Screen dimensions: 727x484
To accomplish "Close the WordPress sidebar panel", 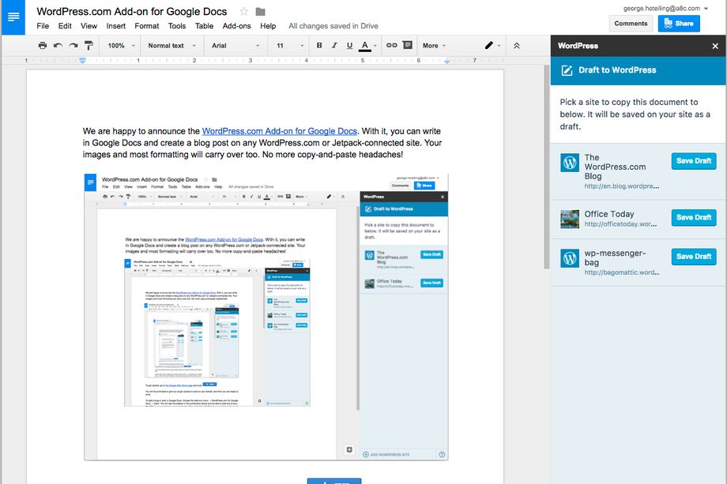I will point(715,46).
